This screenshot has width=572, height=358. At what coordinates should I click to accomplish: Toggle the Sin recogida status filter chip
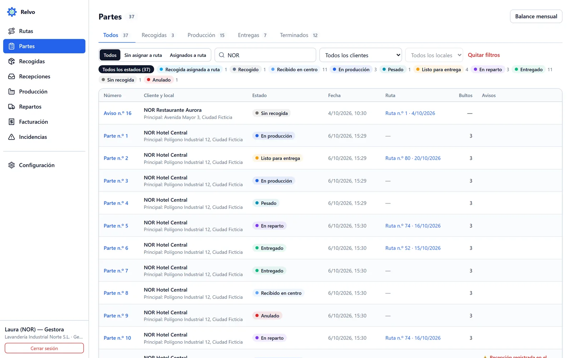point(118,80)
